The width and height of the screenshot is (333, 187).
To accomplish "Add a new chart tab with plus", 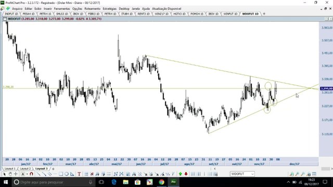I will coord(264,14).
